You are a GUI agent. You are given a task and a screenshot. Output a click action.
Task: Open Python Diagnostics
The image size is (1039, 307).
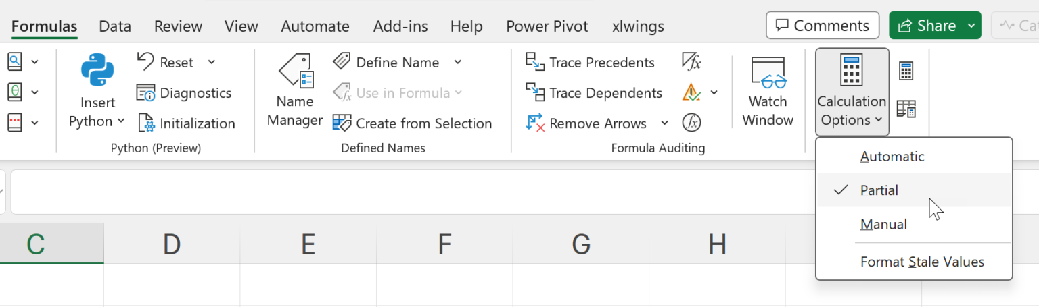(184, 93)
